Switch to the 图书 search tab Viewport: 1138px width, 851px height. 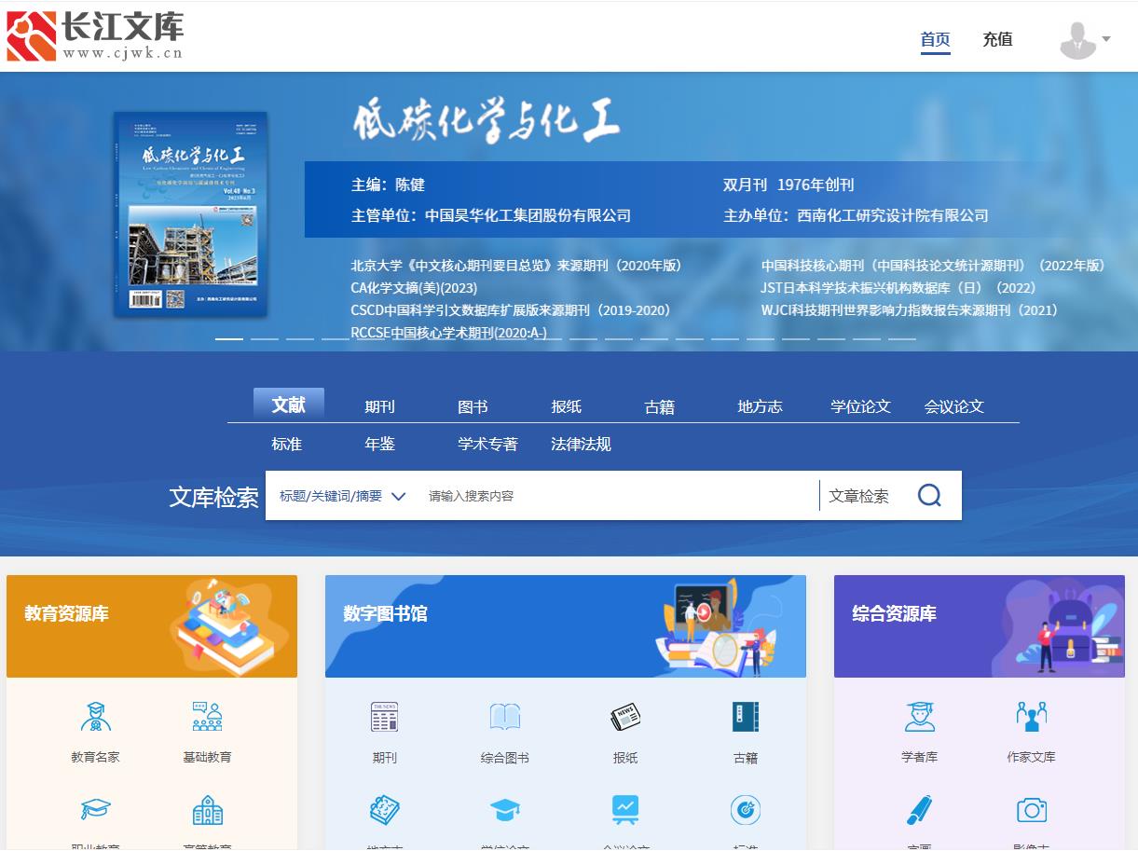(473, 406)
